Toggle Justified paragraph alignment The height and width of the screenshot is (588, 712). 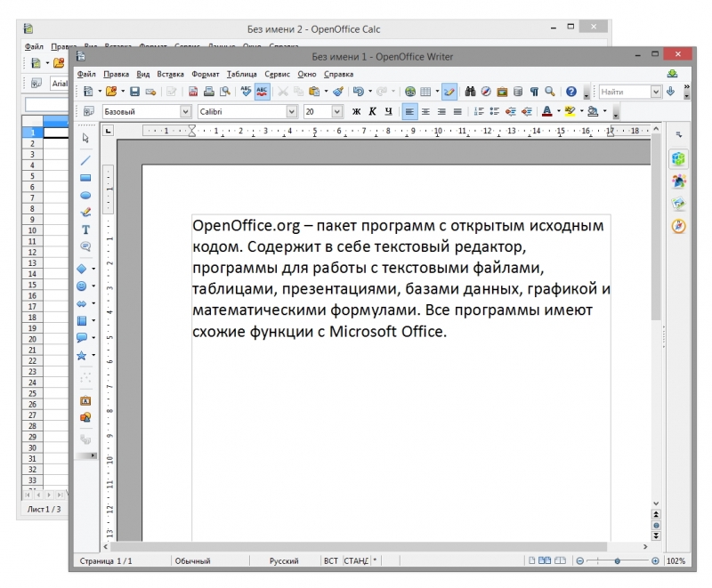pos(457,111)
